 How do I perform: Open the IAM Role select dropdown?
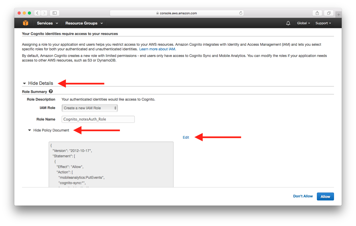[x=90, y=108]
